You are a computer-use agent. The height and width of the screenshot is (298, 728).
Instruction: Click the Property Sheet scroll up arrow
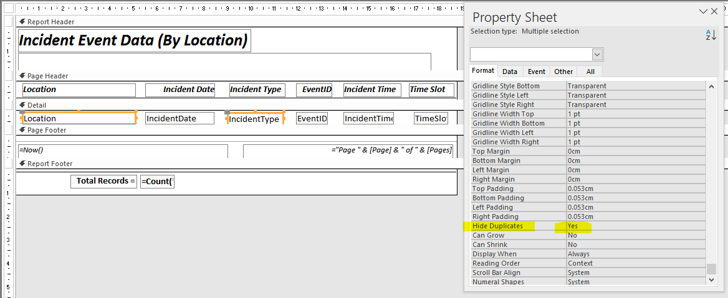tap(711, 86)
